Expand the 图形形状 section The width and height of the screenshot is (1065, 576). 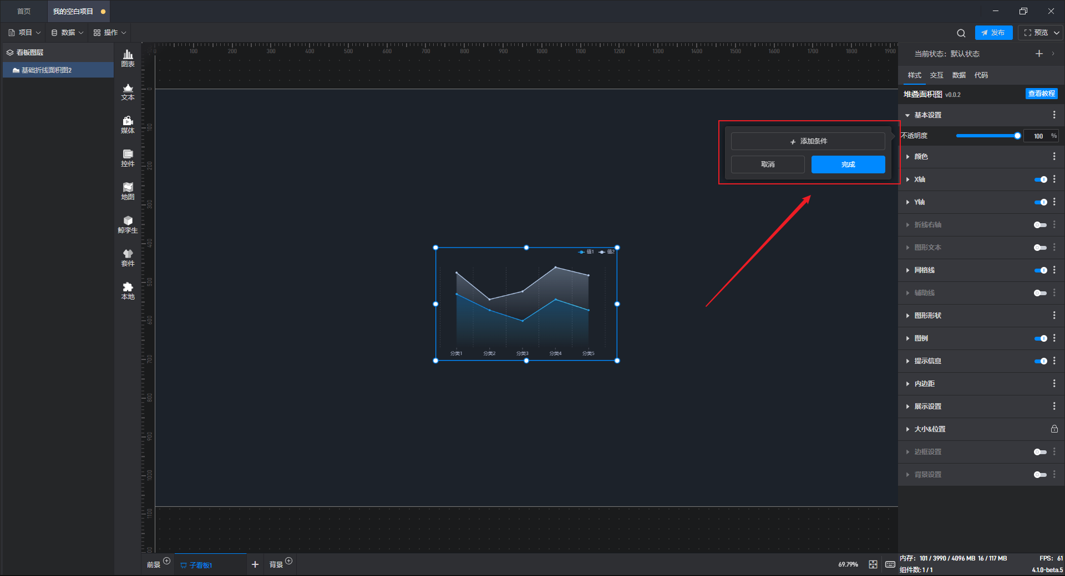[x=907, y=316]
